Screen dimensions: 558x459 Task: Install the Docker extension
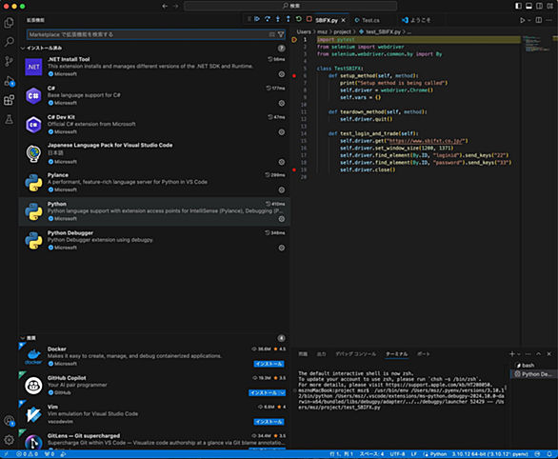tap(269, 364)
